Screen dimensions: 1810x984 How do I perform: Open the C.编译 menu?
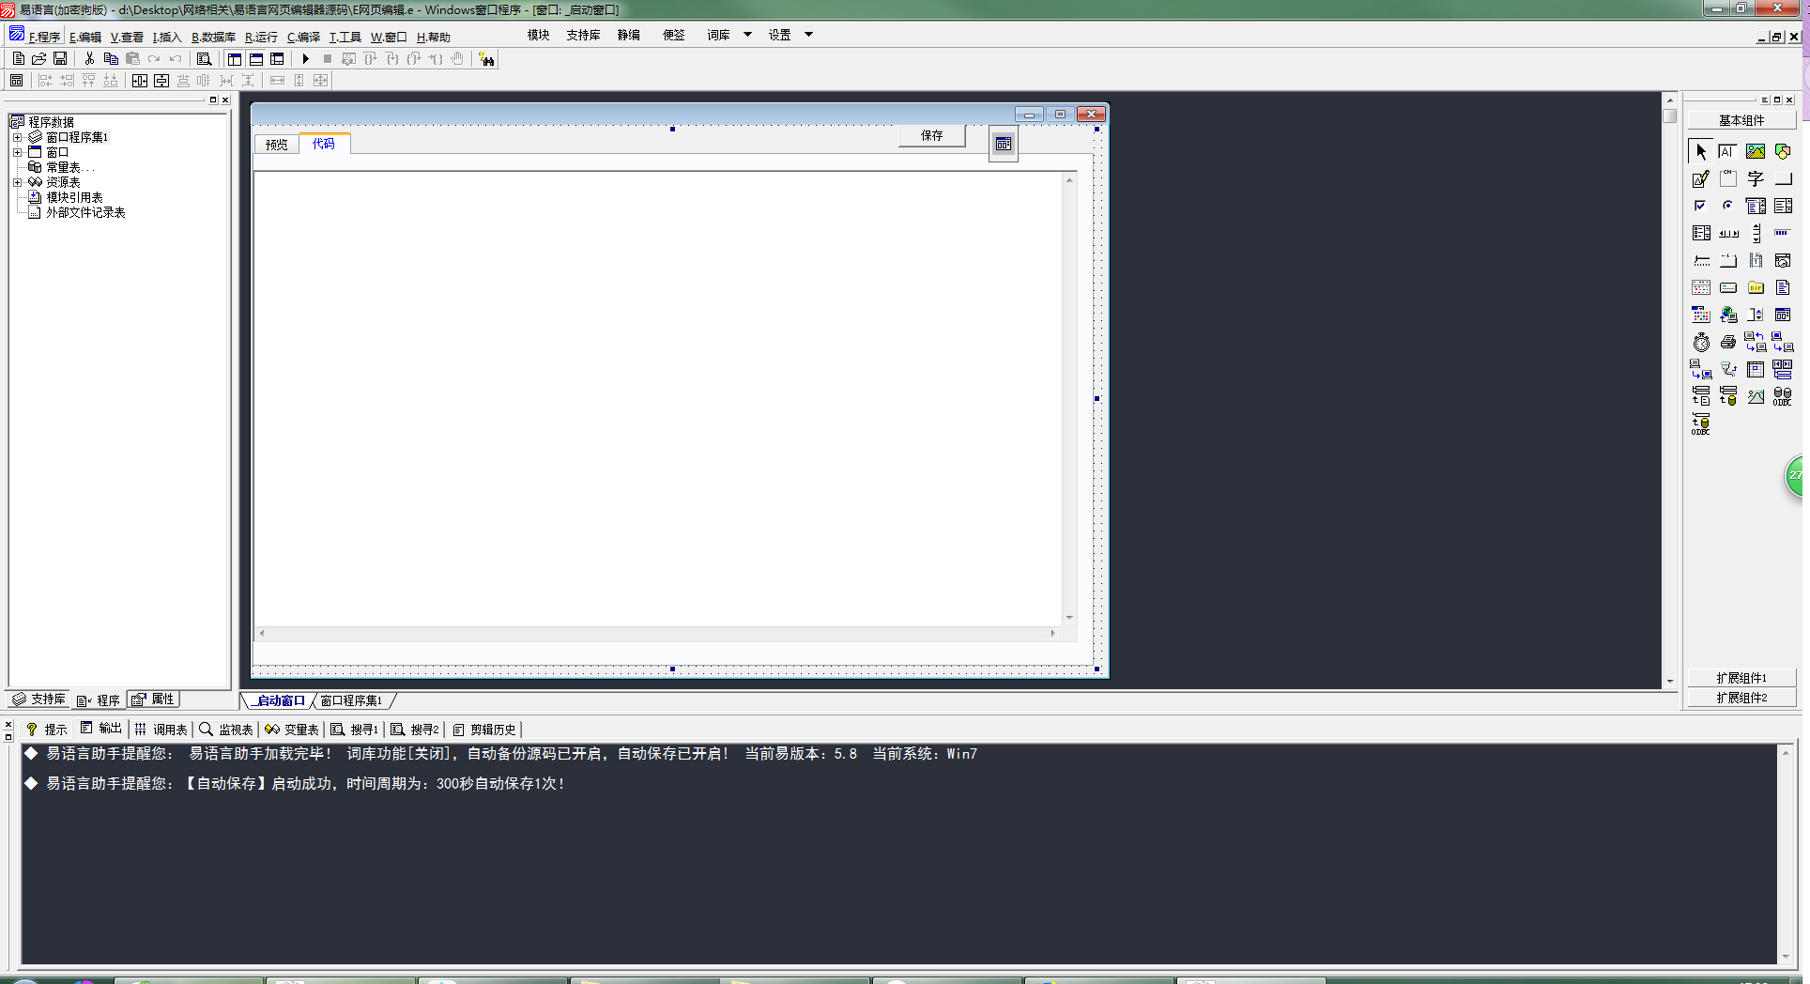[x=303, y=37]
